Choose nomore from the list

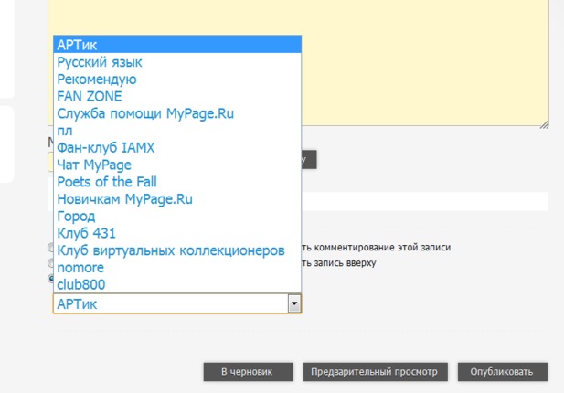click(x=177, y=268)
